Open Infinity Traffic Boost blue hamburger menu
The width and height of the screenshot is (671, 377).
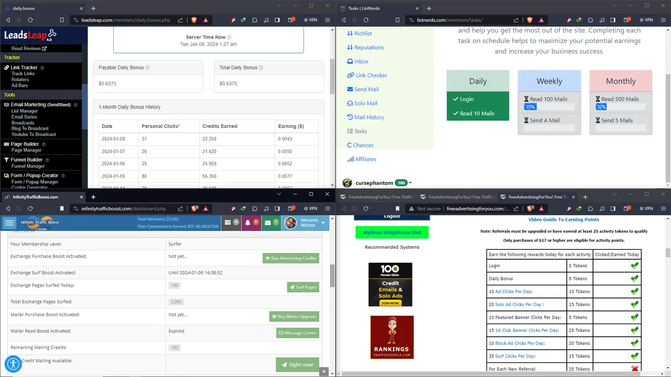point(9,223)
